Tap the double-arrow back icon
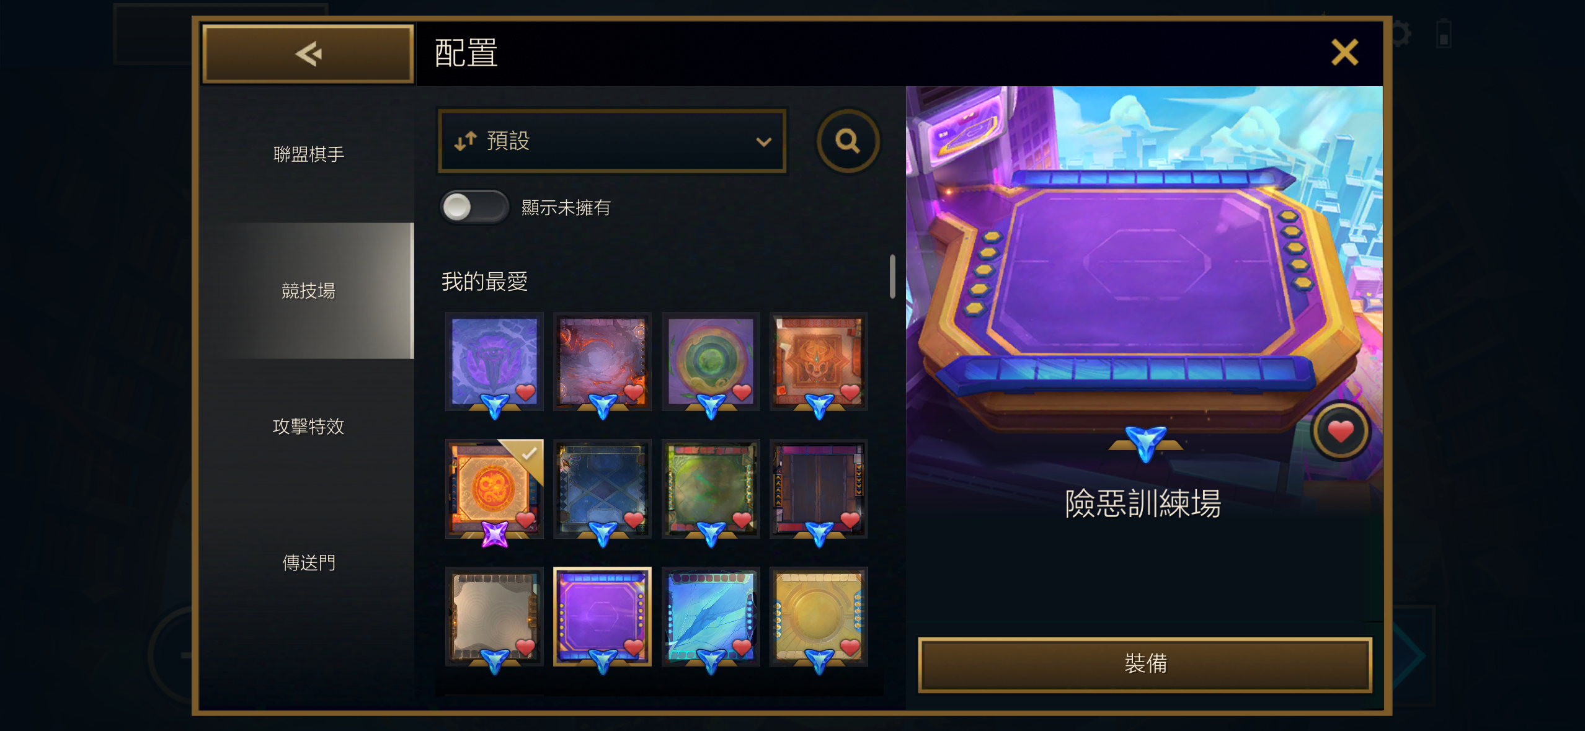Image resolution: width=1585 pixels, height=731 pixels. [308, 54]
